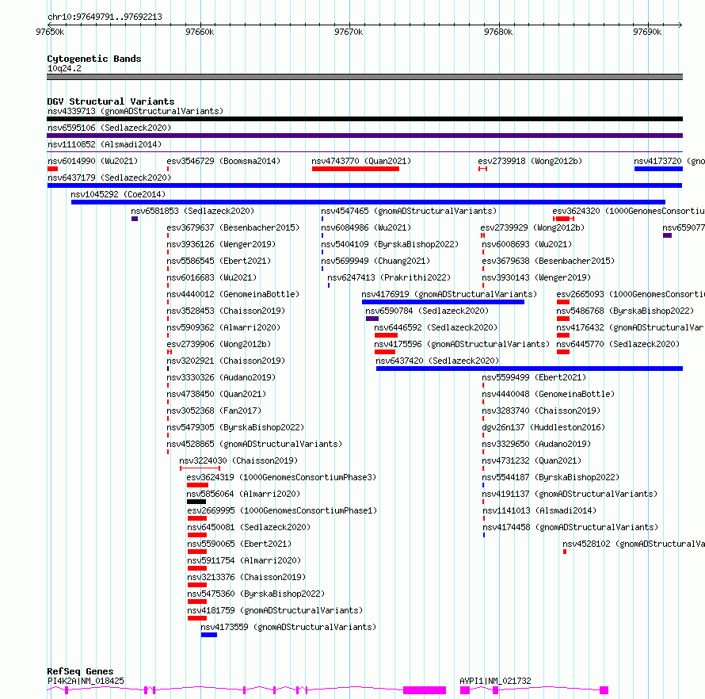
Task: Click nsv1045292 (Coe2014) label
Action: pyautogui.click(x=118, y=194)
